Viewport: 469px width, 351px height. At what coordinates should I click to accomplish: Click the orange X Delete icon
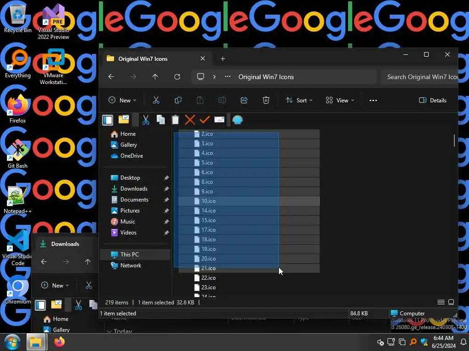pyautogui.click(x=190, y=120)
